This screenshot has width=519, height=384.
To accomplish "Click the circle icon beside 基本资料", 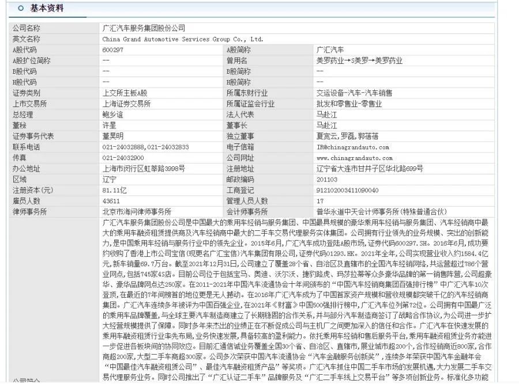I will (21, 8).
